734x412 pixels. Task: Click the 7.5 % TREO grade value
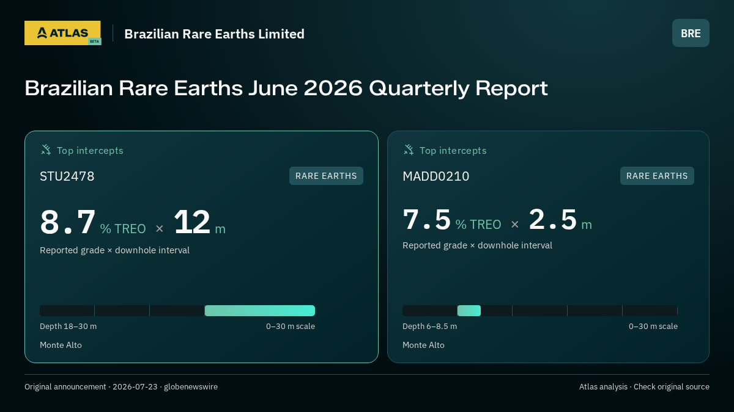[452, 220]
